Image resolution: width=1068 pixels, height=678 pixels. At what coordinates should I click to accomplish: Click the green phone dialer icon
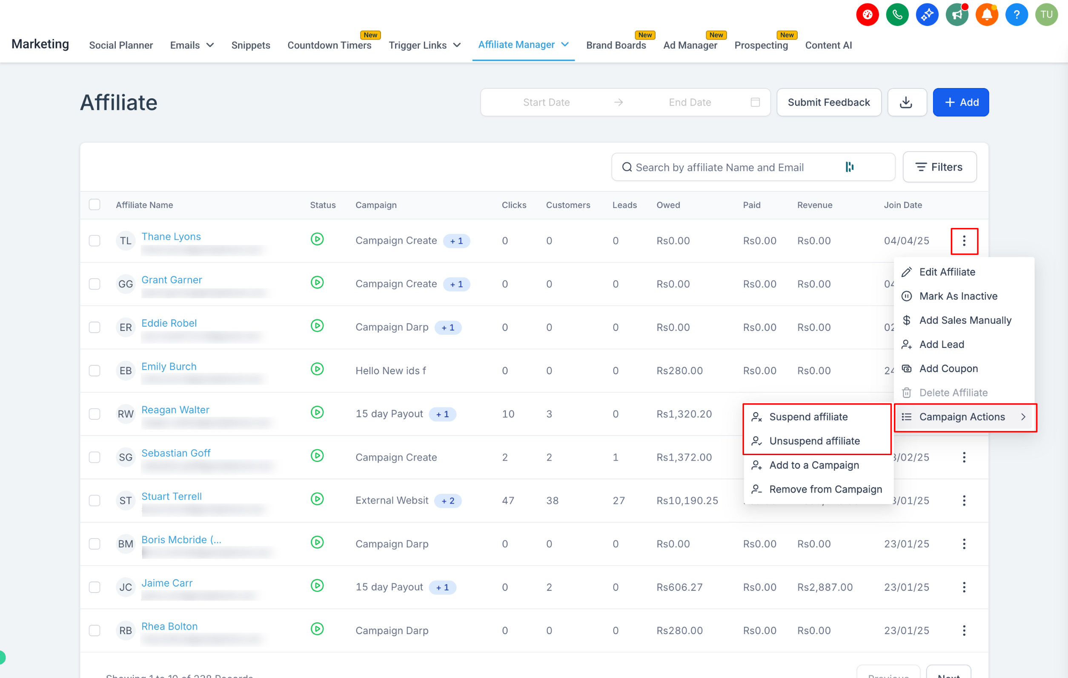coord(897,15)
